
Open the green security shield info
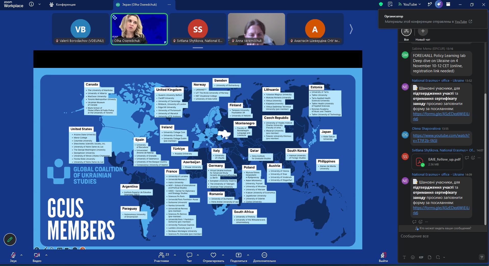tap(381, 4)
